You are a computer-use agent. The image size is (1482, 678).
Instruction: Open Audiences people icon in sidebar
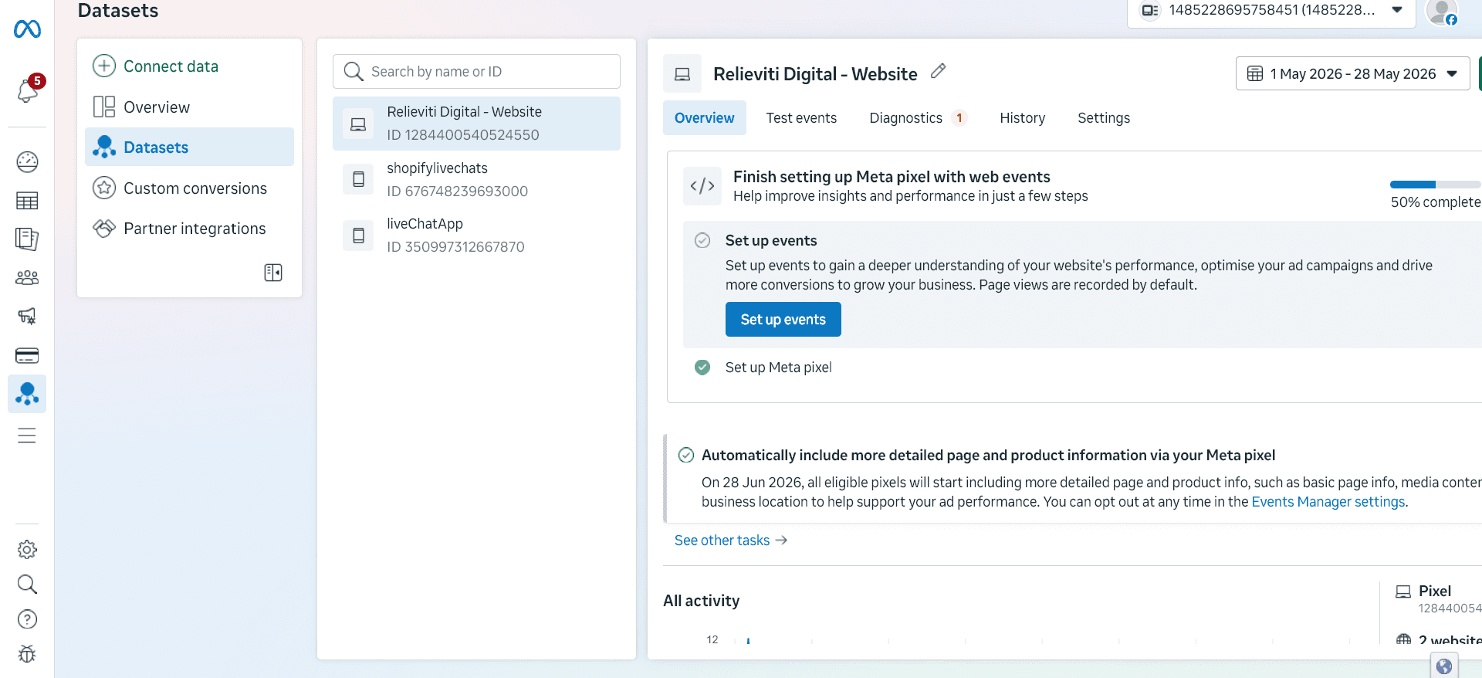coord(27,277)
